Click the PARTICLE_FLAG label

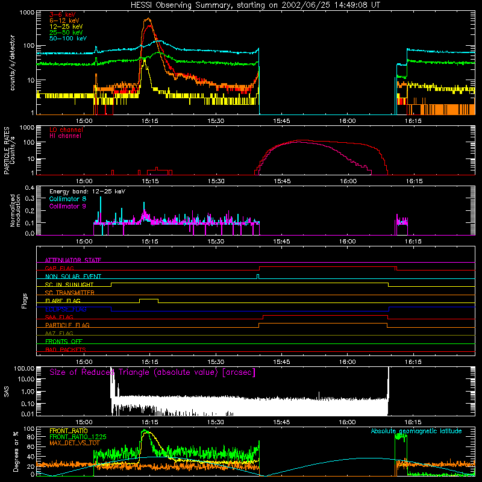(67, 325)
